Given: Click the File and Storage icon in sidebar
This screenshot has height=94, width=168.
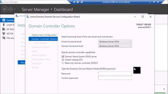Looking at the screenshot, I should (x=4, y=38).
